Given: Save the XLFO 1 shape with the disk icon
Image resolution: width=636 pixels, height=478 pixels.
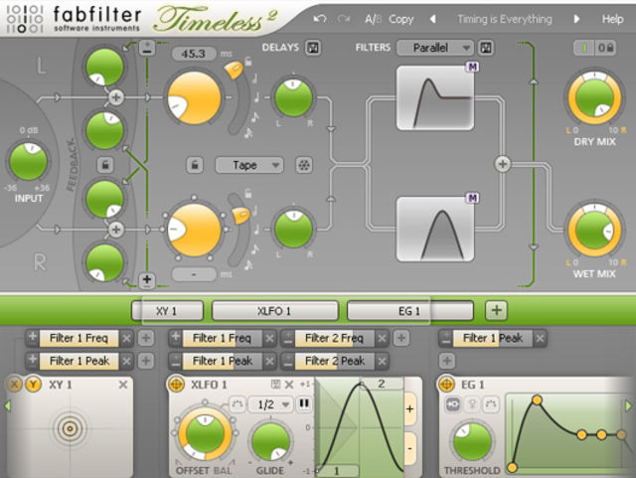Looking at the screenshot, I should [x=276, y=384].
